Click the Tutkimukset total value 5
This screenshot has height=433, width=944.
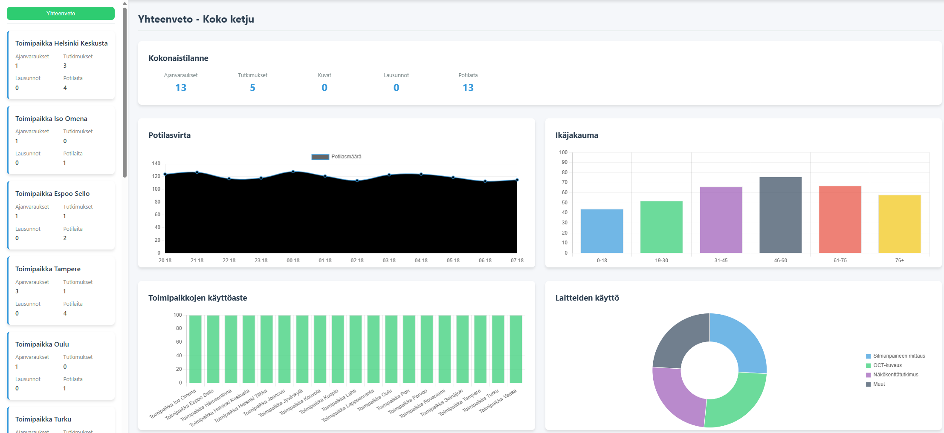tap(252, 88)
